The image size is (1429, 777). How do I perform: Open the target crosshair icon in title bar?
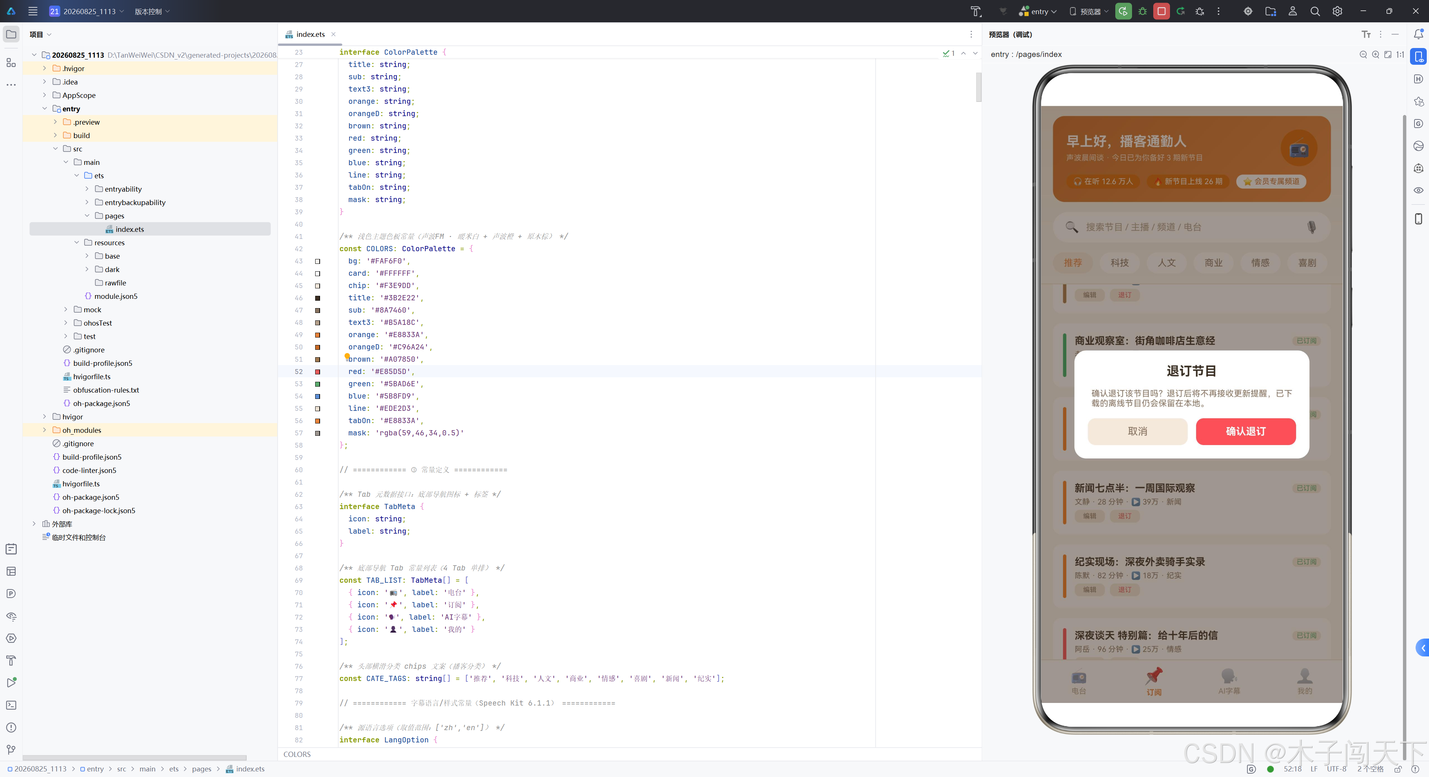[1248, 11]
